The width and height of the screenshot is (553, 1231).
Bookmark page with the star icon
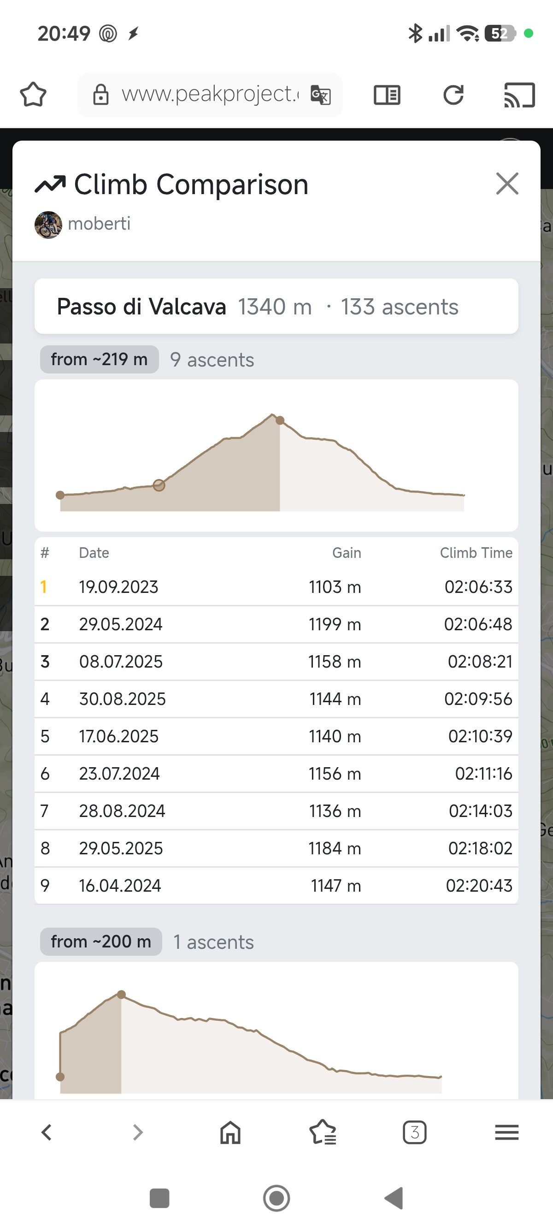tap(33, 95)
